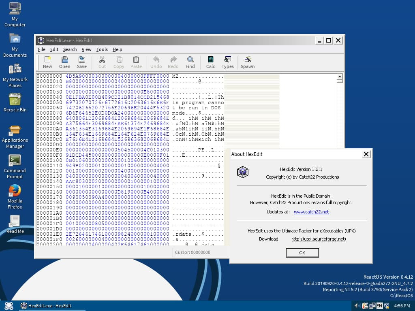Click the Open file toolbar icon
The image size is (415, 311).
pos(64,60)
